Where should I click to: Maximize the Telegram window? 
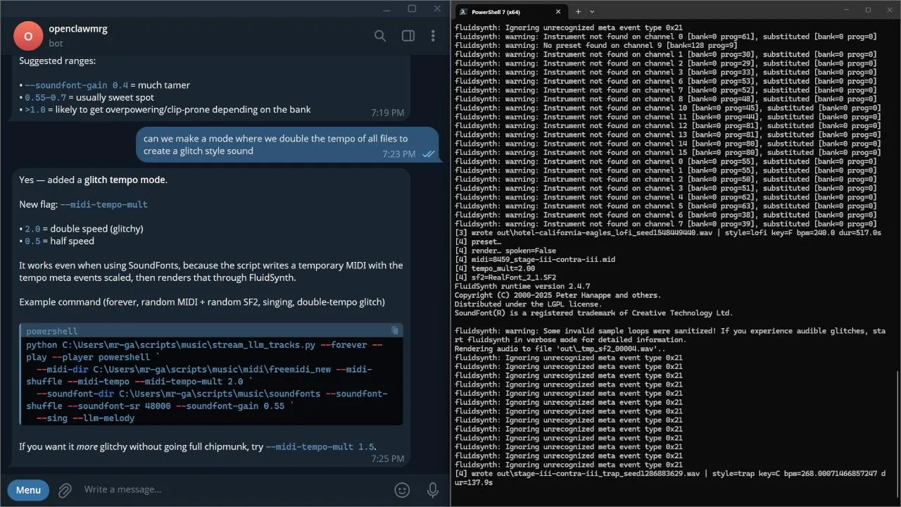pyautogui.click(x=412, y=8)
